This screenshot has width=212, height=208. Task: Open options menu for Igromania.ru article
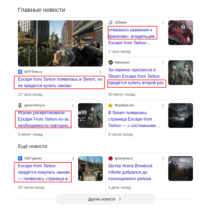[163, 159]
